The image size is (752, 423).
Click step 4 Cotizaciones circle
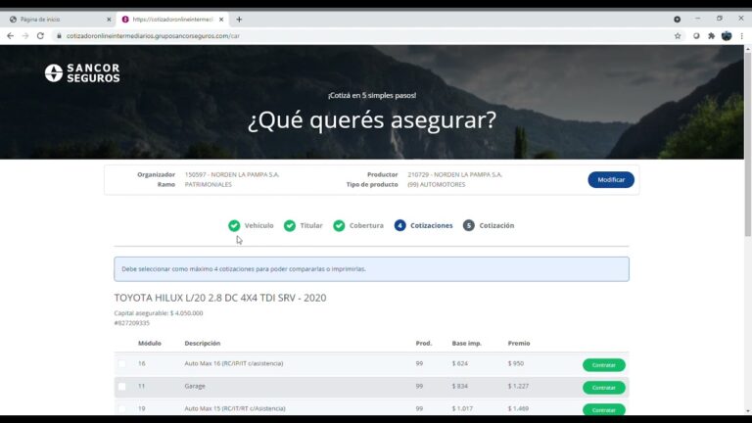click(399, 225)
